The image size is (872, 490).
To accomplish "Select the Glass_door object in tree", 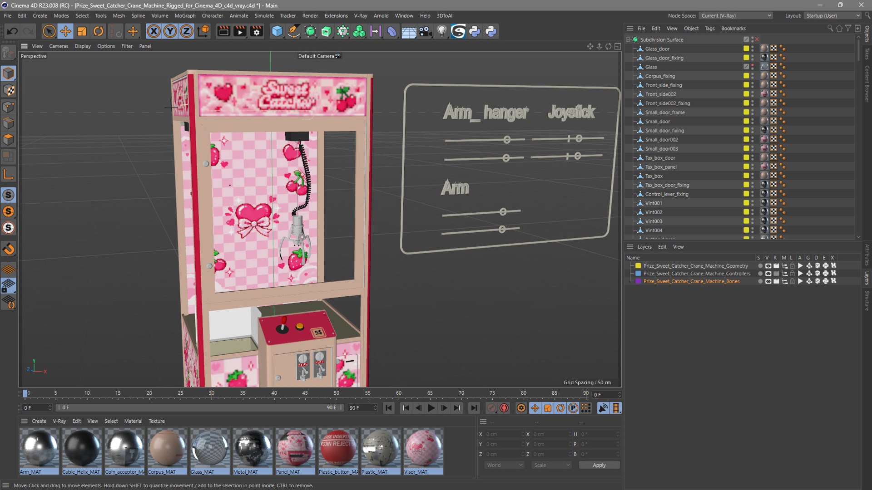I will [657, 49].
